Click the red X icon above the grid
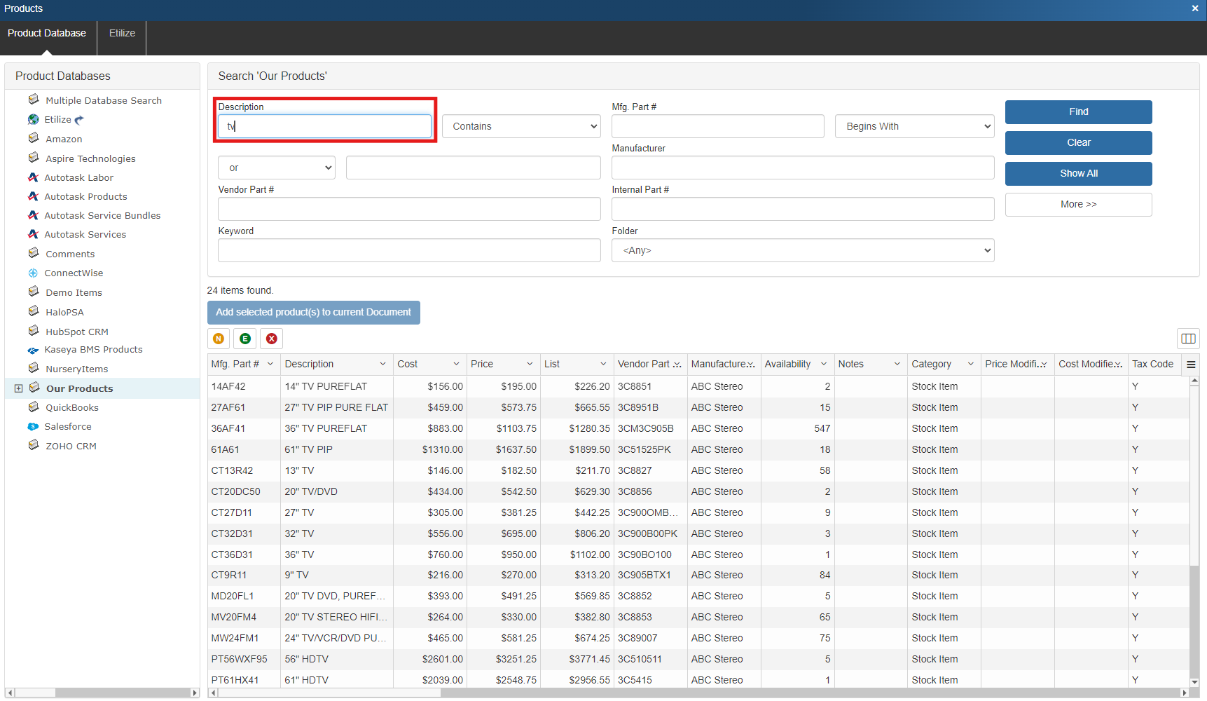Viewport: 1207px width, 701px height. [x=272, y=339]
